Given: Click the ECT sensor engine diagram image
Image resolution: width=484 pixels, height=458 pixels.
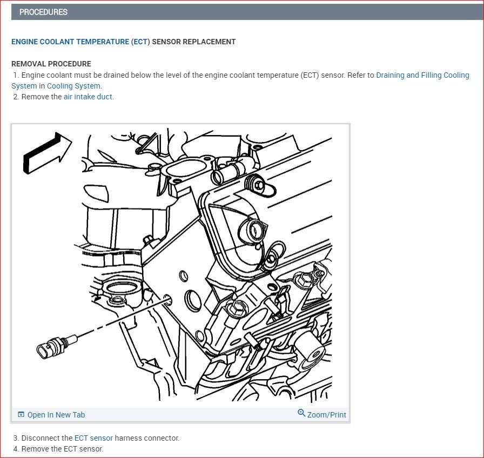Looking at the screenshot, I should click(x=180, y=265).
